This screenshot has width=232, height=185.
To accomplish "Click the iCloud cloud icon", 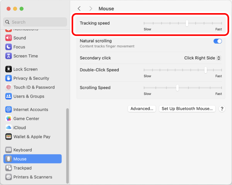I will pos(9,128).
